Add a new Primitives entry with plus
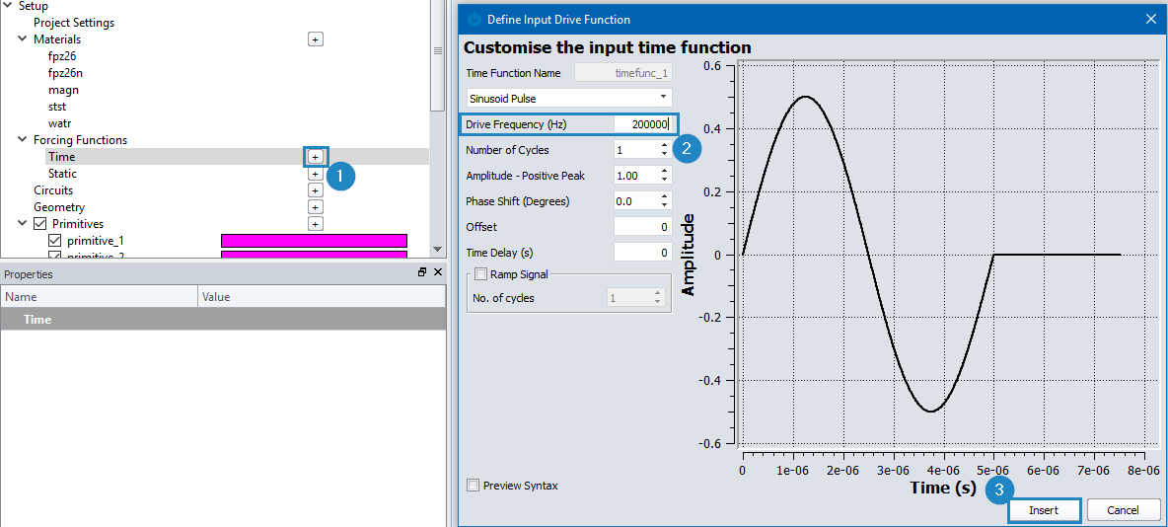The width and height of the screenshot is (1168, 527). 315,224
